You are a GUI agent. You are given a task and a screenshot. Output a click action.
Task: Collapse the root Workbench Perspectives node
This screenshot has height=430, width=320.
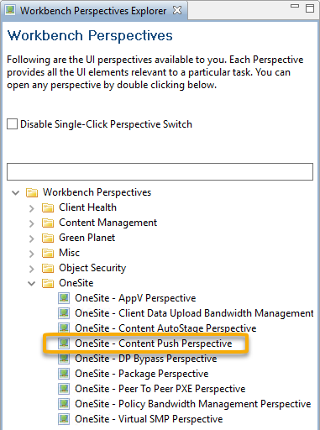pos(15,192)
